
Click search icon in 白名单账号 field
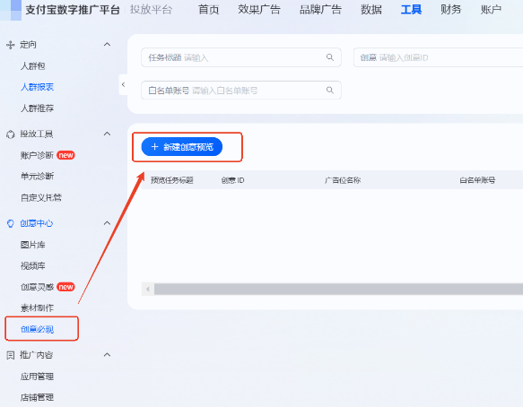(330, 90)
